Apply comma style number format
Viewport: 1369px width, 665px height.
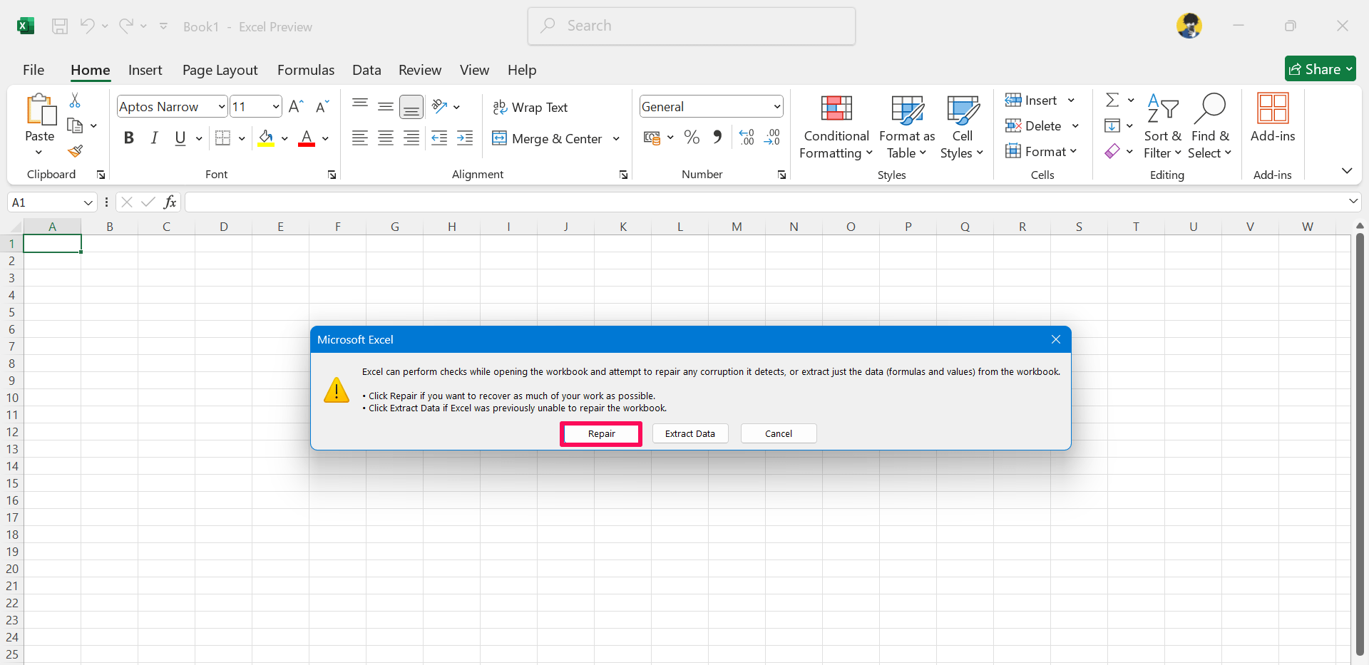(x=717, y=137)
